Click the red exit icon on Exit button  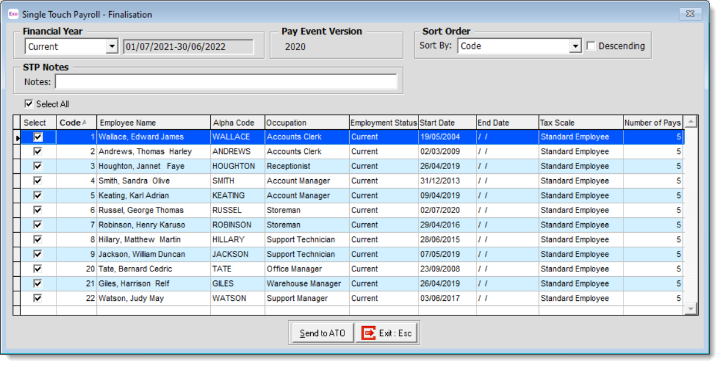(x=368, y=333)
